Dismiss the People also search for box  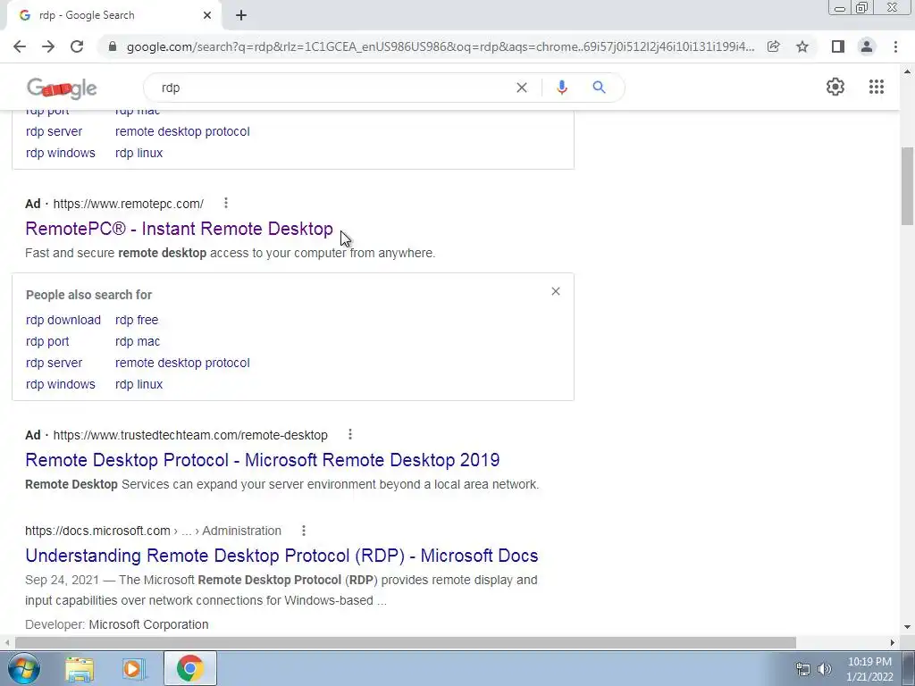pos(556,291)
